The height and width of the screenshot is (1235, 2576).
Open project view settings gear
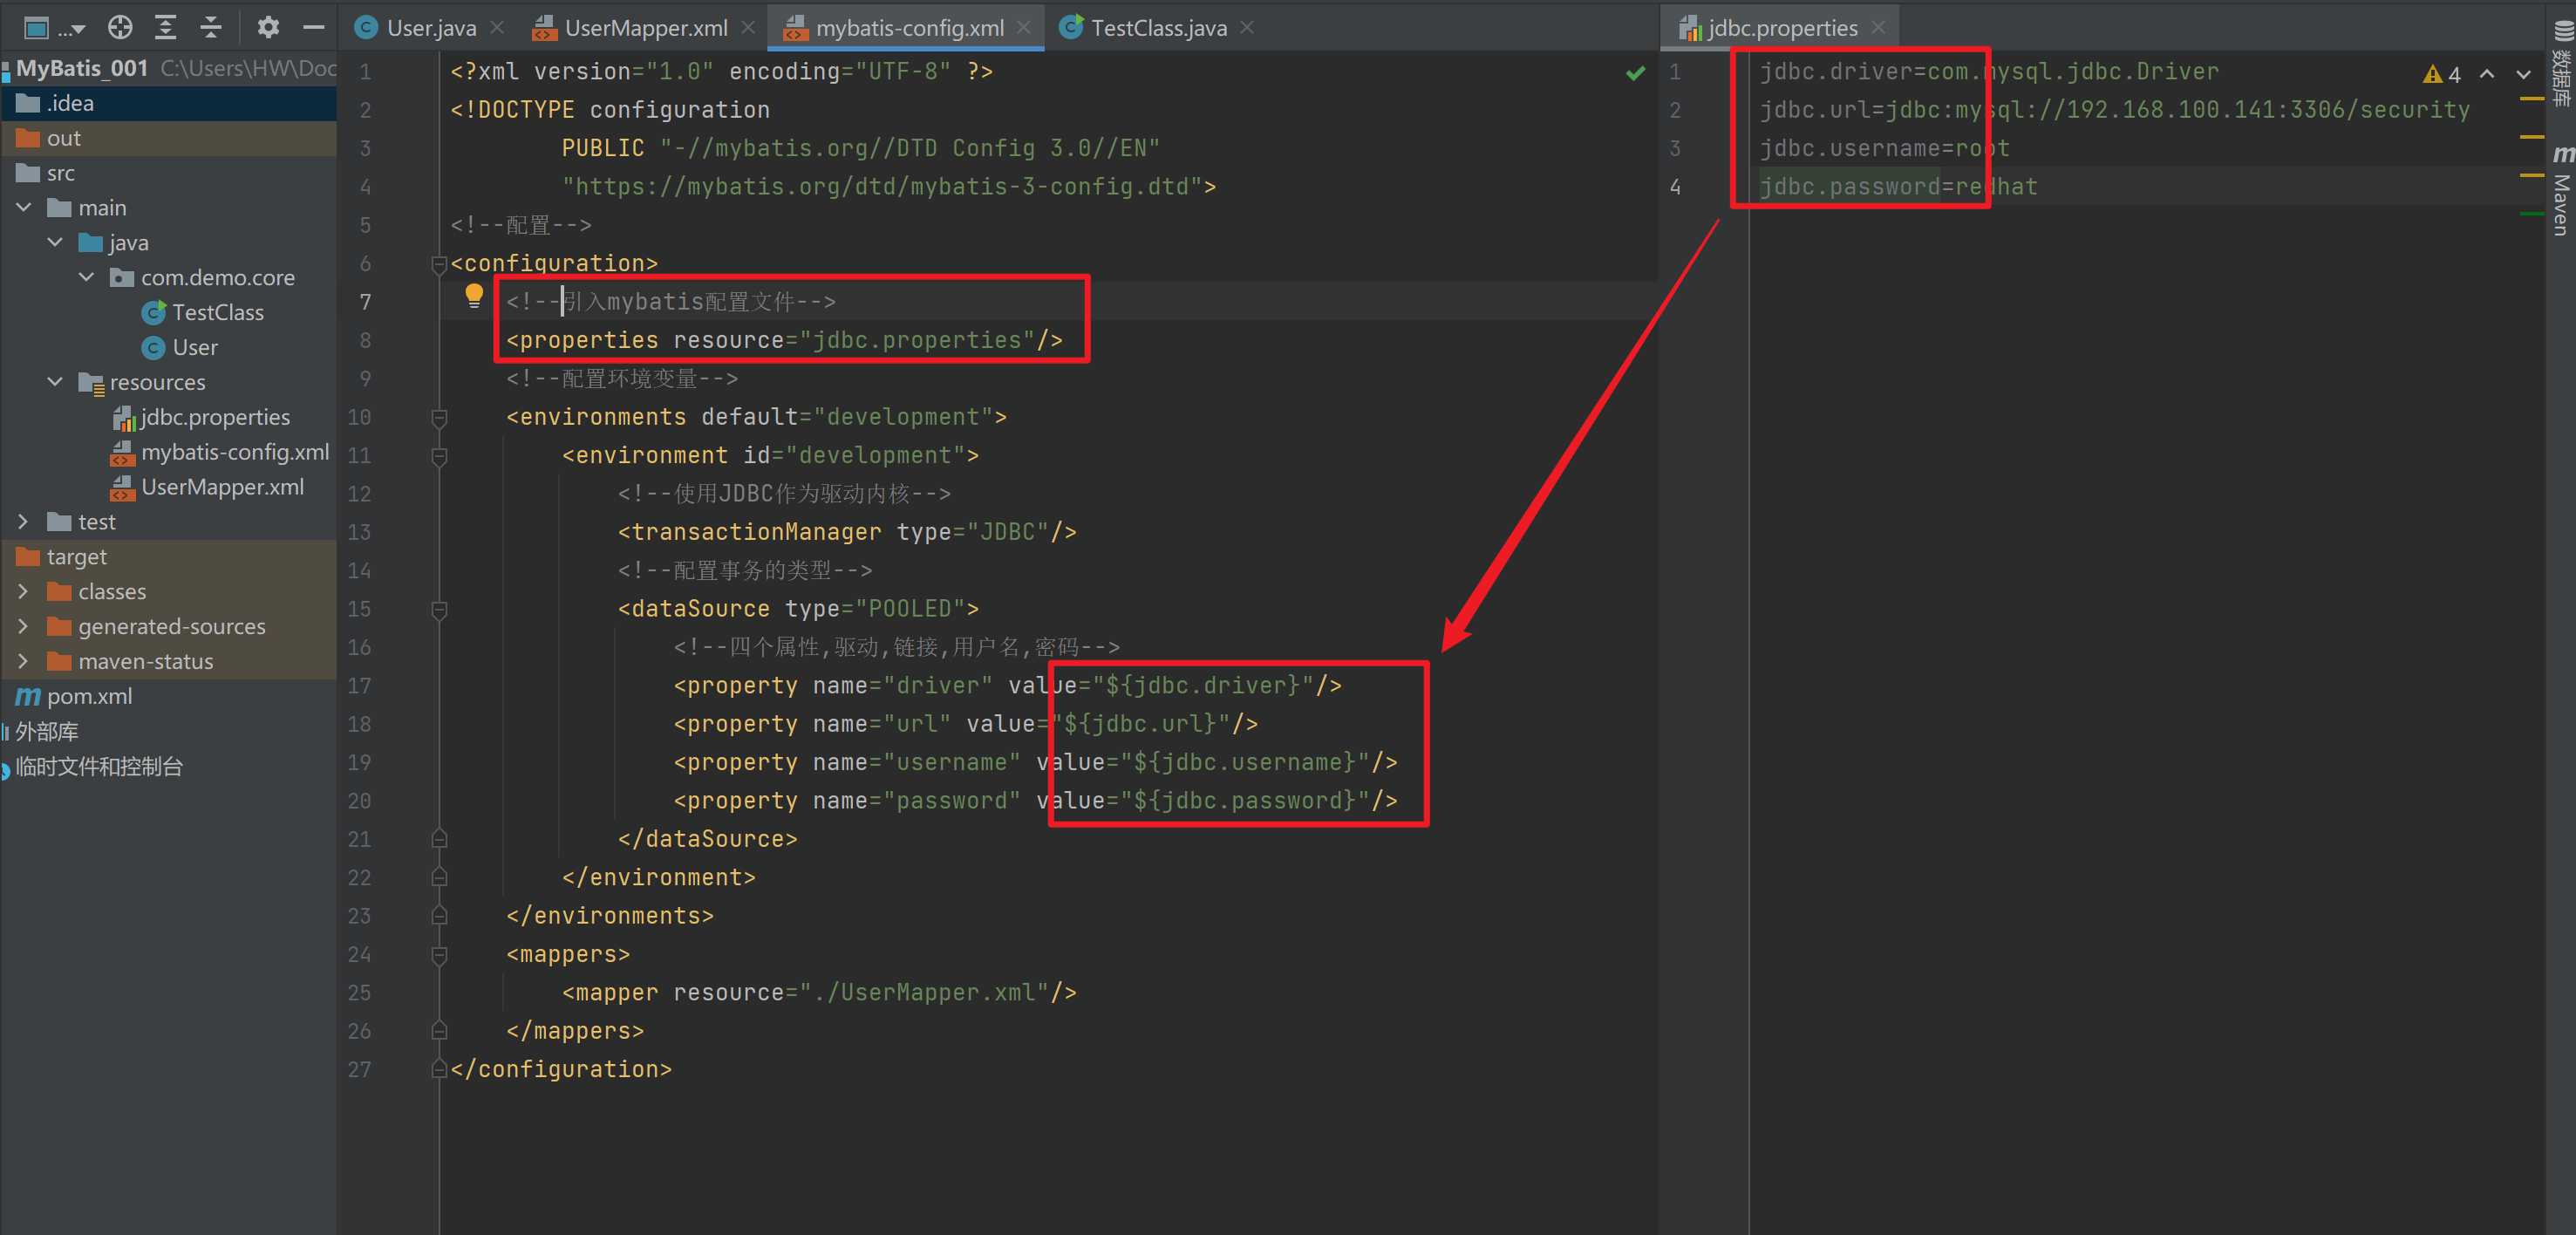tap(268, 27)
